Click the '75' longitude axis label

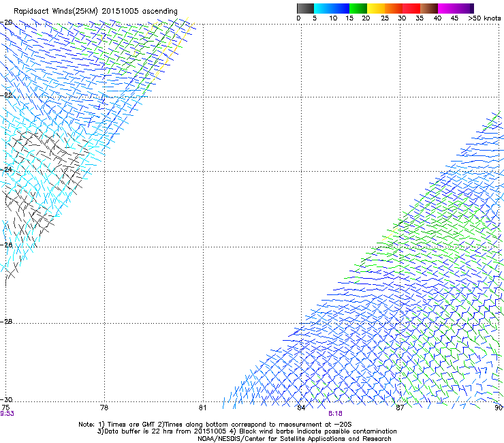(x=5, y=408)
